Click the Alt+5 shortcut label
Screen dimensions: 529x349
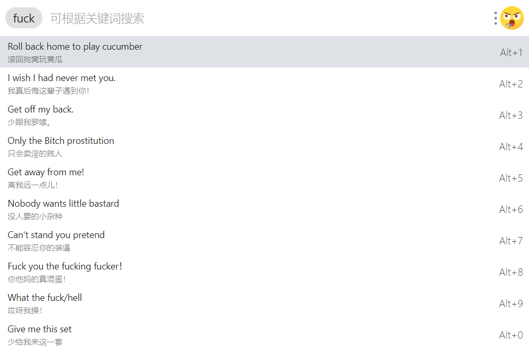(x=511, y=178)
